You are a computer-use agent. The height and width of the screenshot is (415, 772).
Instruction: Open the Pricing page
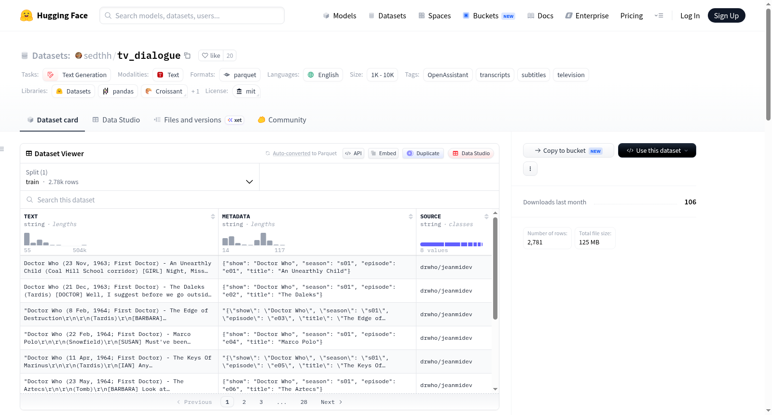(x=632, y=15)
